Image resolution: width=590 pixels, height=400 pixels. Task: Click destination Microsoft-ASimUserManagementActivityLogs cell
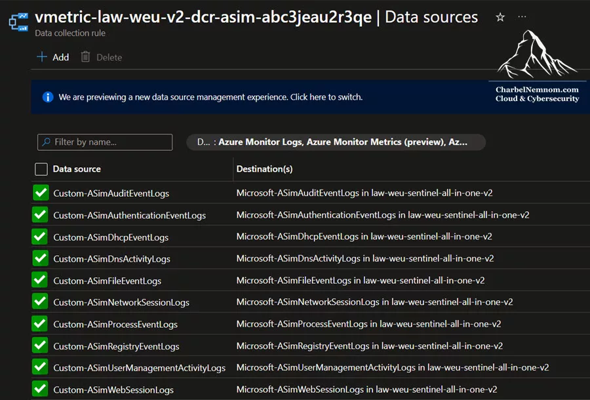pos(393,367)
